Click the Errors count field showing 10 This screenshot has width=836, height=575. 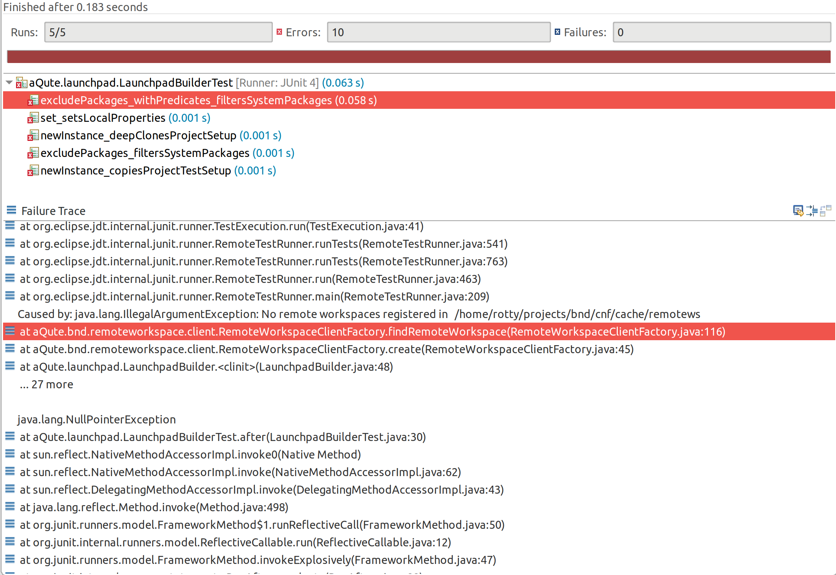(439, 32)
